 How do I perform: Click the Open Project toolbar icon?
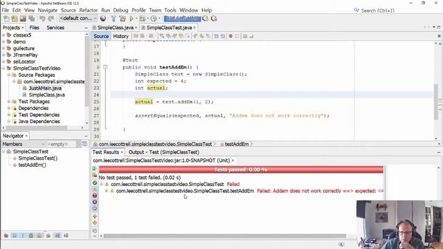pyautogui.click(x=23, y=19)
